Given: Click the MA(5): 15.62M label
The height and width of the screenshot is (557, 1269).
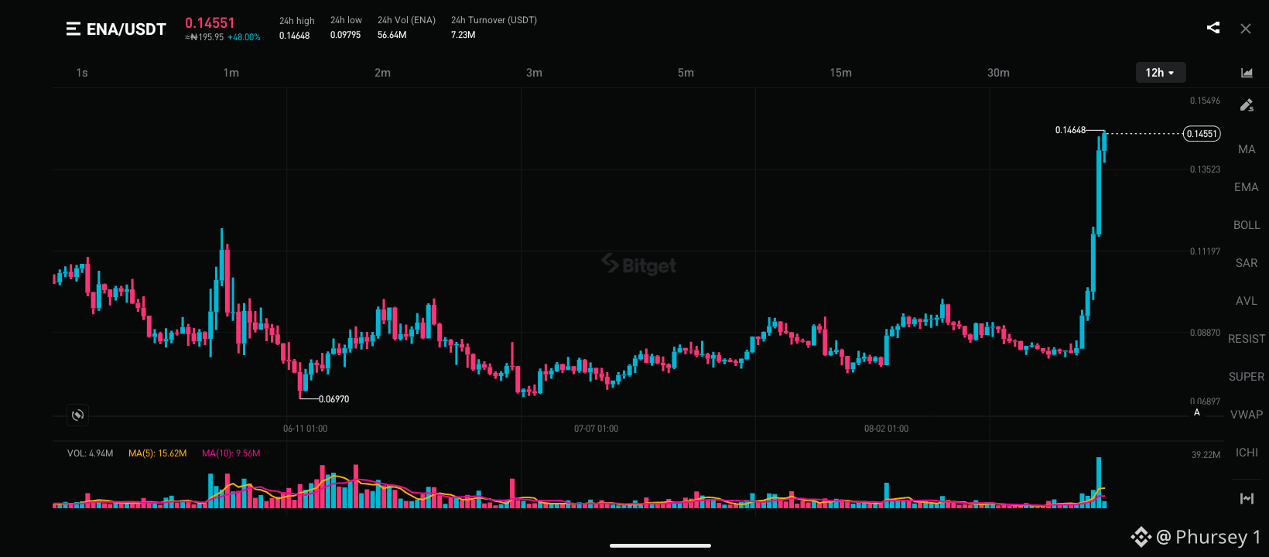Looking at the screenshot, I should 158,453.
